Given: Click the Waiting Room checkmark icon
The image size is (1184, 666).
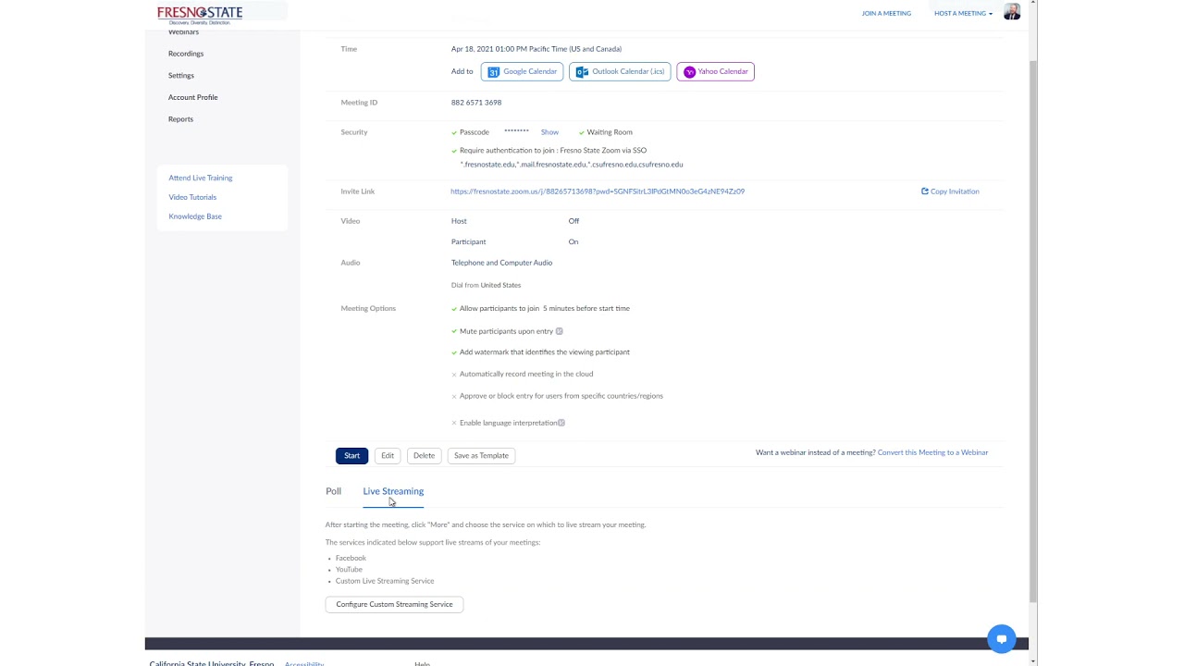Looking at the screenshot, I should [581, 132].
